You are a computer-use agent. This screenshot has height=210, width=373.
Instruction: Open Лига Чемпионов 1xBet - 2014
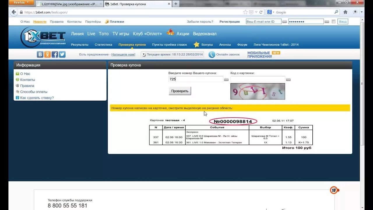(x=276, y=45)
